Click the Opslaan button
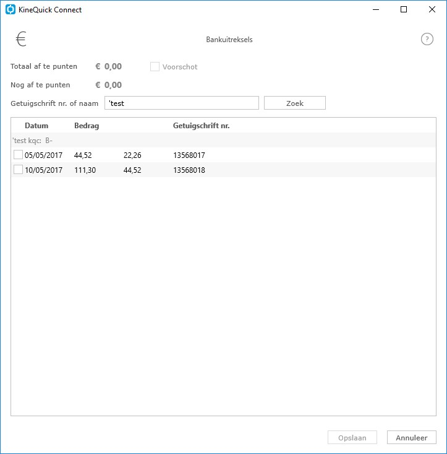The width and height of the screenshot is (447, 454). point(352,437)
